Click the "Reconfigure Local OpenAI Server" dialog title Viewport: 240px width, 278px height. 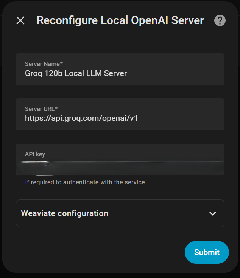120,20
